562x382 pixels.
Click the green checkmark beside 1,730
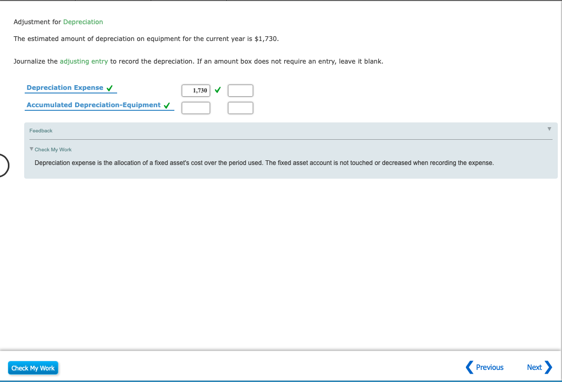[x=217, y=90]
